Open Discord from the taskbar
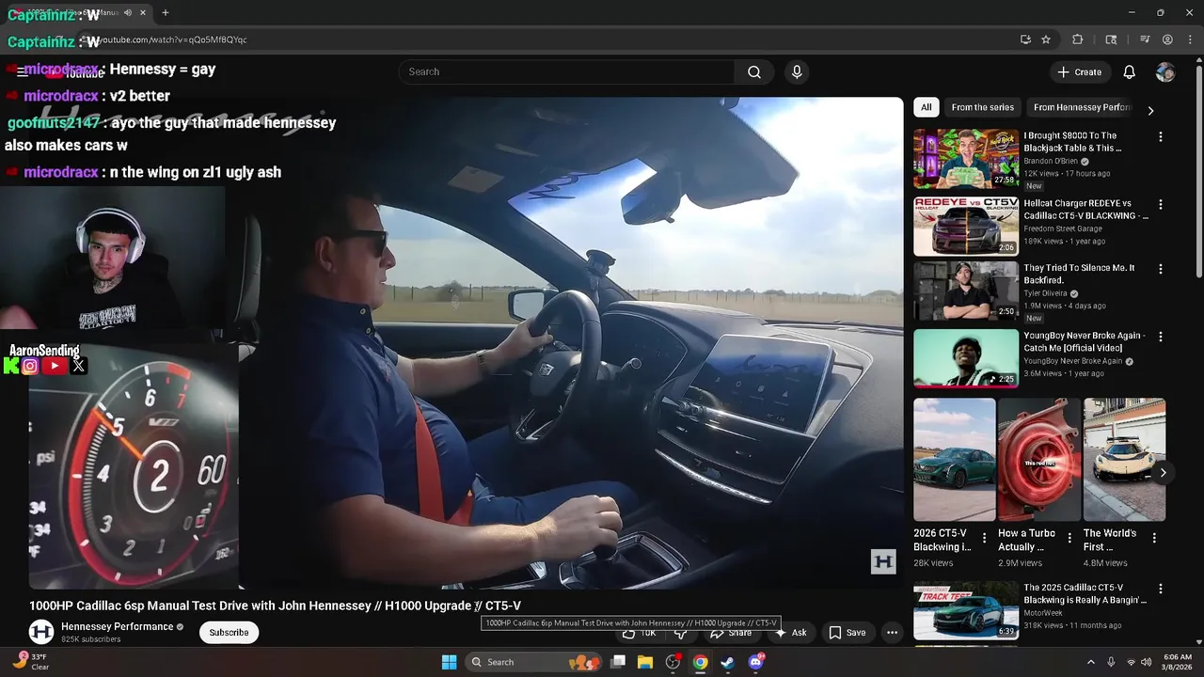Screen dimensions: 1204x677 (x=755, y=662)
